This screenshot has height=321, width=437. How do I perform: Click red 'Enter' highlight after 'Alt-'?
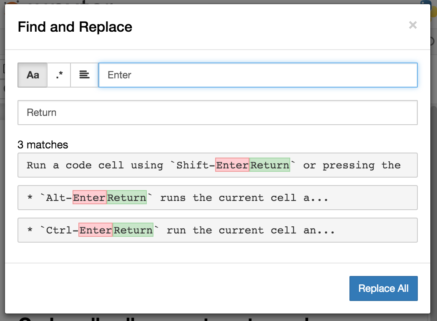(x=89, y=198)
